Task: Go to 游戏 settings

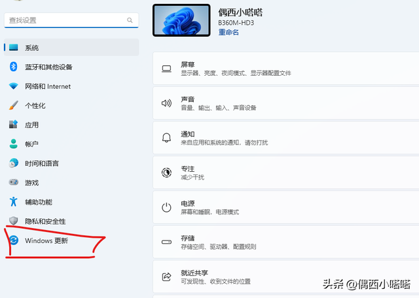Action: tap(32, 183)
